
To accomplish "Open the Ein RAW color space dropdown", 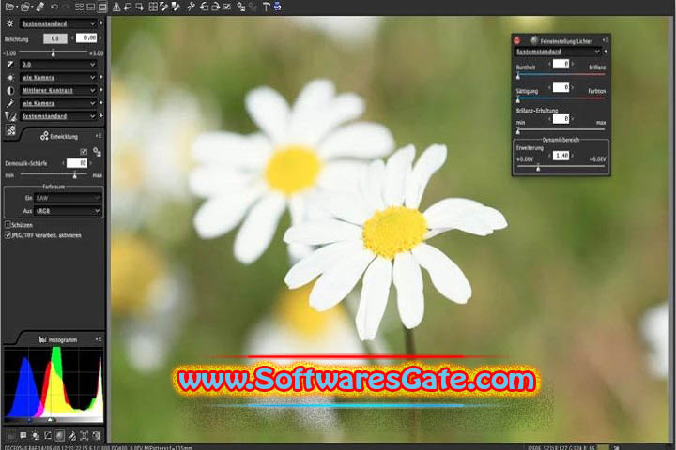I will coord(68,198).
